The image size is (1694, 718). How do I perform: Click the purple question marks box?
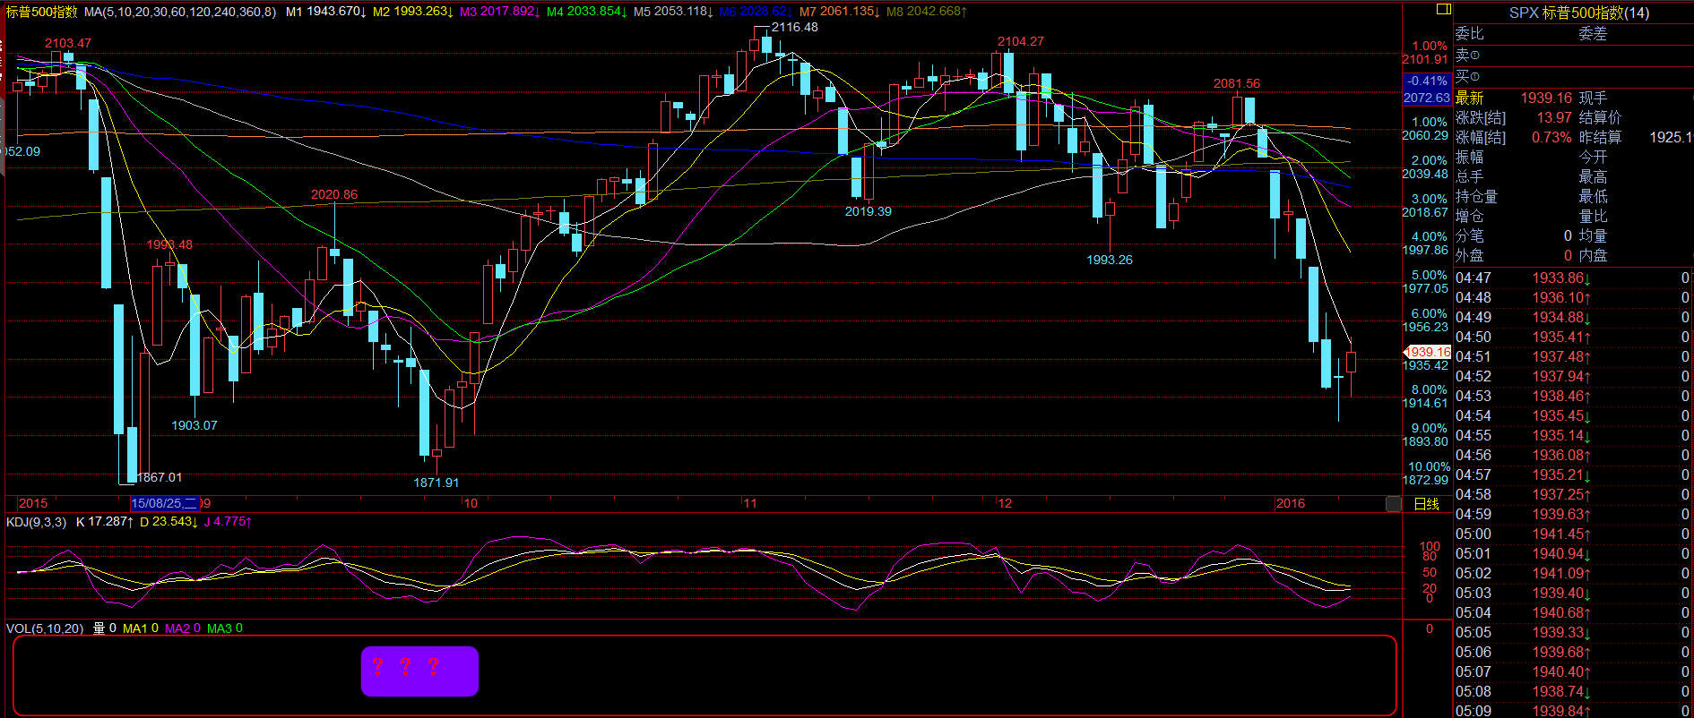pos(419,671)
